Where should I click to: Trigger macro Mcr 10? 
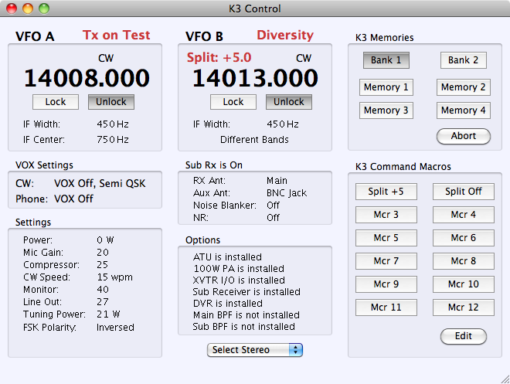pyautogui.click(x=464, y=284)
